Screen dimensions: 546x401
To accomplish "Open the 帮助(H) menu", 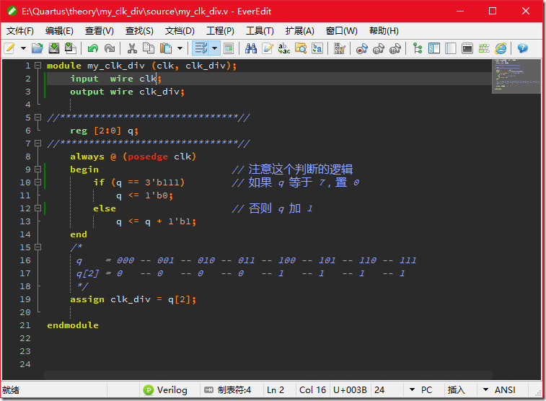I will tap(384, 31).
